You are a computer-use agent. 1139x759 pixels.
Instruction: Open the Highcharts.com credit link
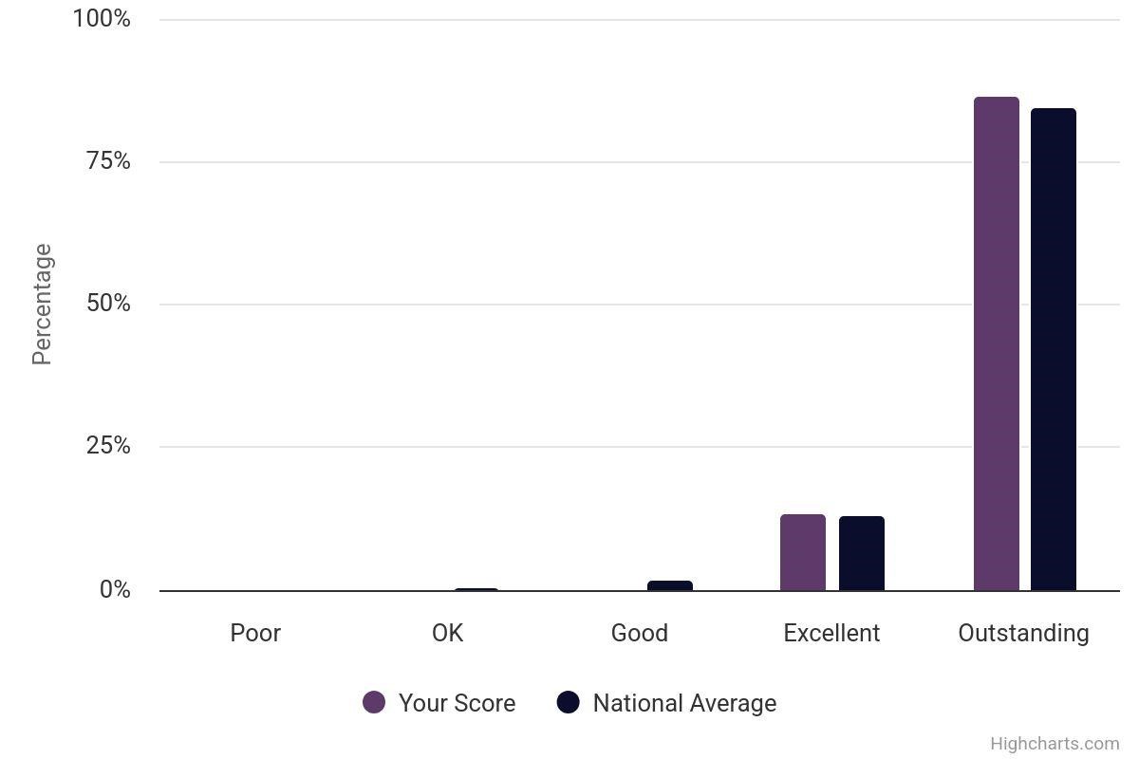(x=1055, y=744)
